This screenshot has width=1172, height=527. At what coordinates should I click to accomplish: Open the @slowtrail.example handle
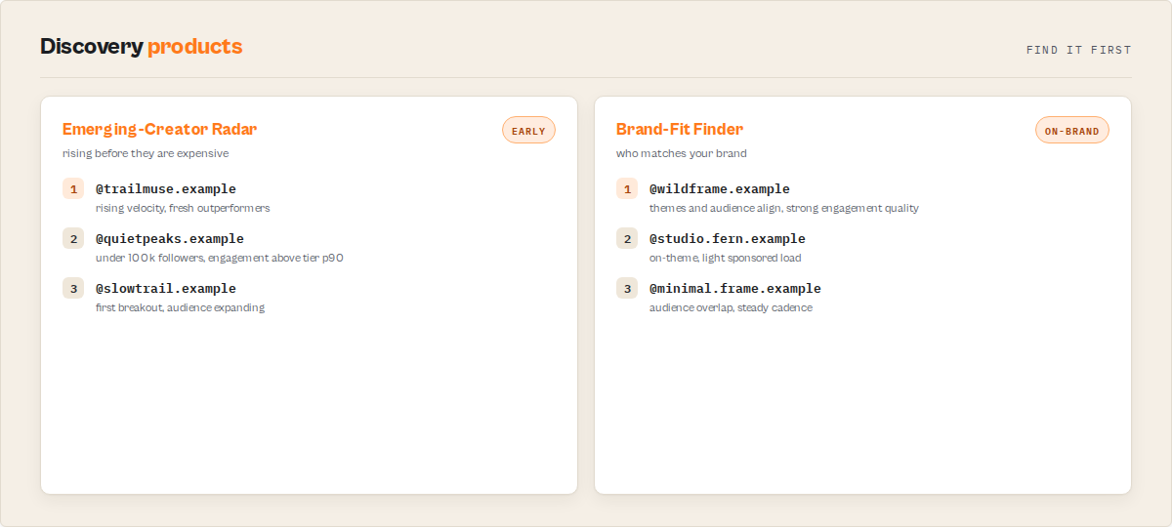[x=166, y=289]
